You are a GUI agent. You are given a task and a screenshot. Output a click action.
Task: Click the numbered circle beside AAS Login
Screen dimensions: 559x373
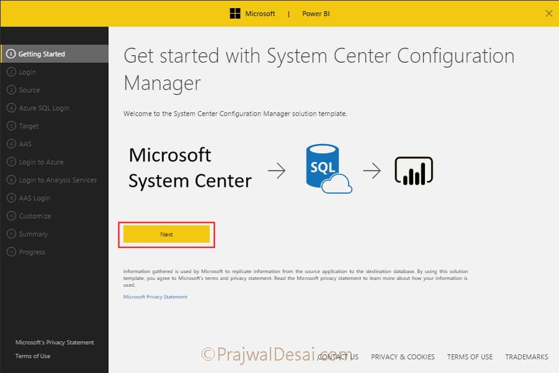11,198
